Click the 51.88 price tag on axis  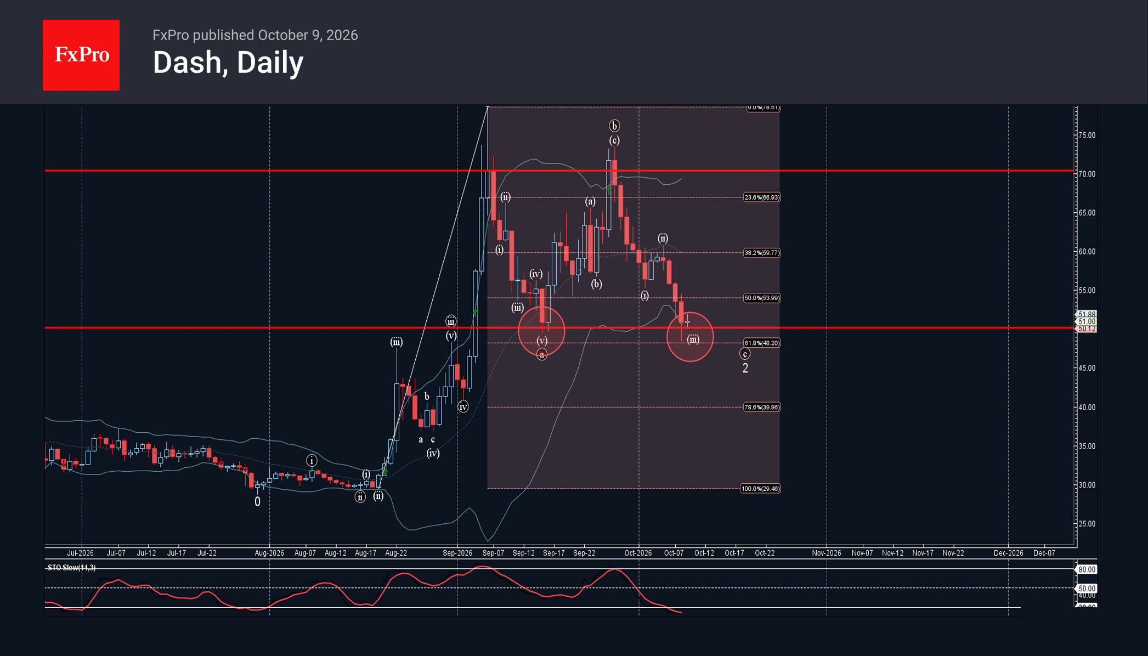tap(1086, 314)
